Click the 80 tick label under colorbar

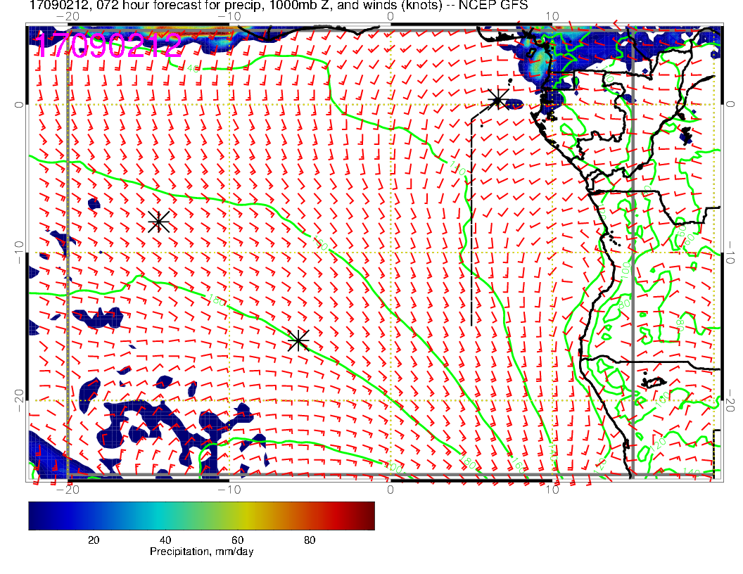pos(308,540)
